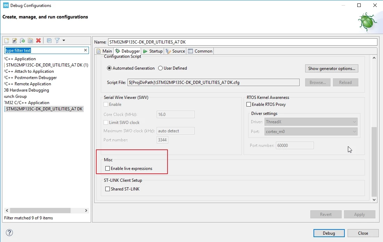Click the Show generator options button

pyautogui.click(x=332, y=69)
